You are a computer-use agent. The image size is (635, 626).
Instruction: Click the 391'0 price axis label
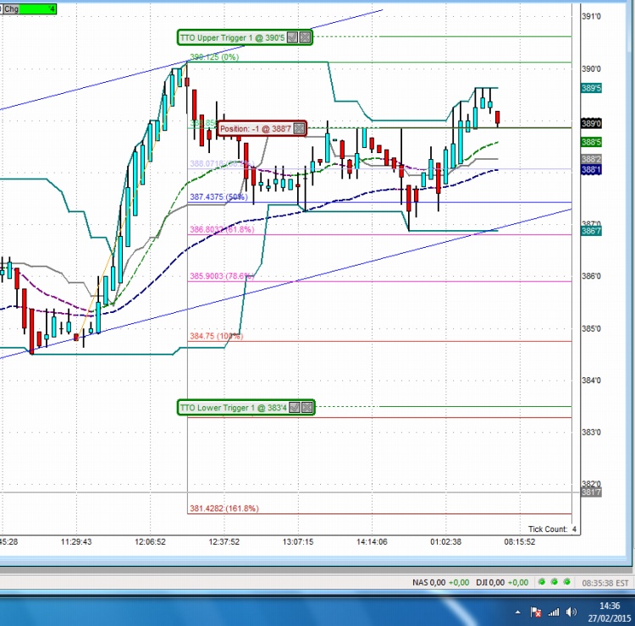[591, 17]
